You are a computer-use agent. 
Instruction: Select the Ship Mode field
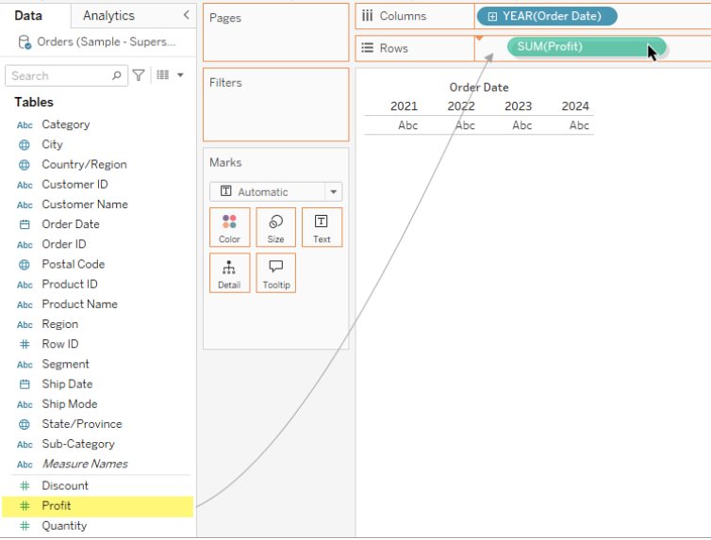pos(70,404)
